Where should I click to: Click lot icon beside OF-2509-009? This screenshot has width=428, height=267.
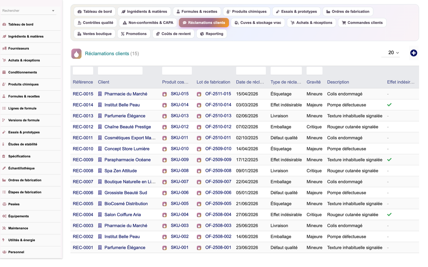pyautogui.click(x=199, y=160)
